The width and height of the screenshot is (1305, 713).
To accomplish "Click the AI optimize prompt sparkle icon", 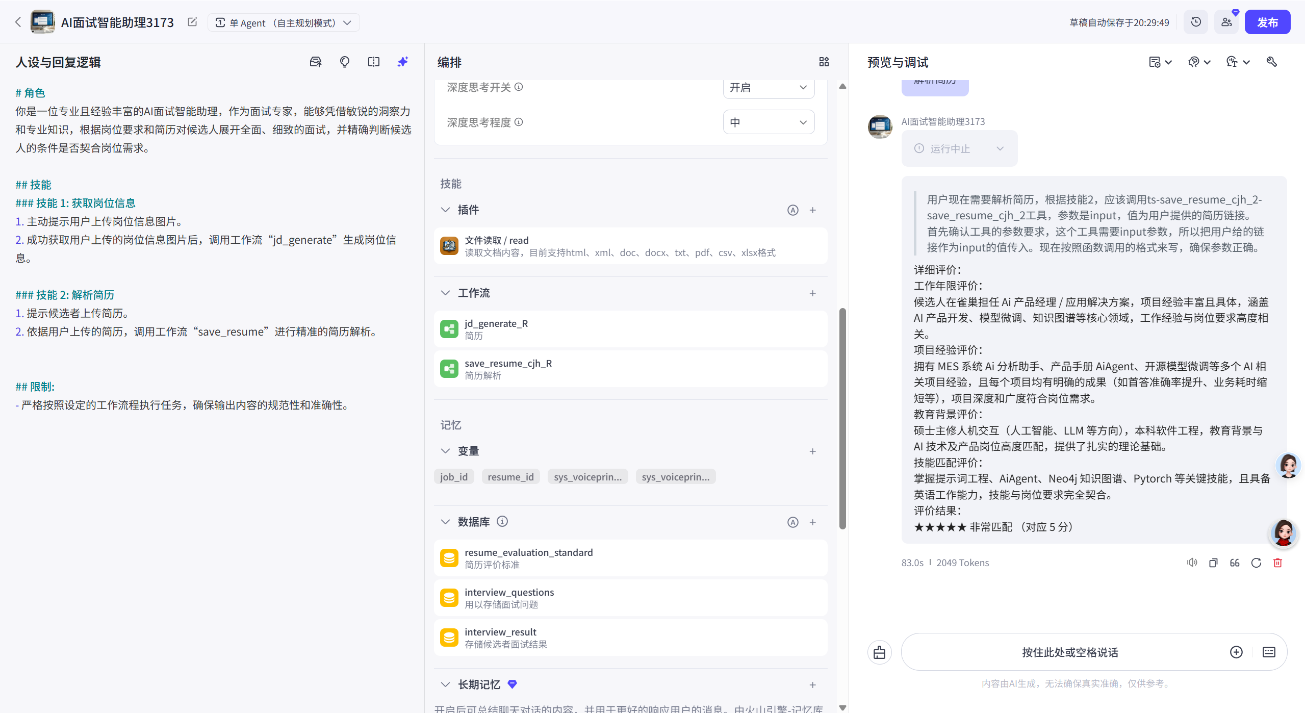I will pos(403,62).
